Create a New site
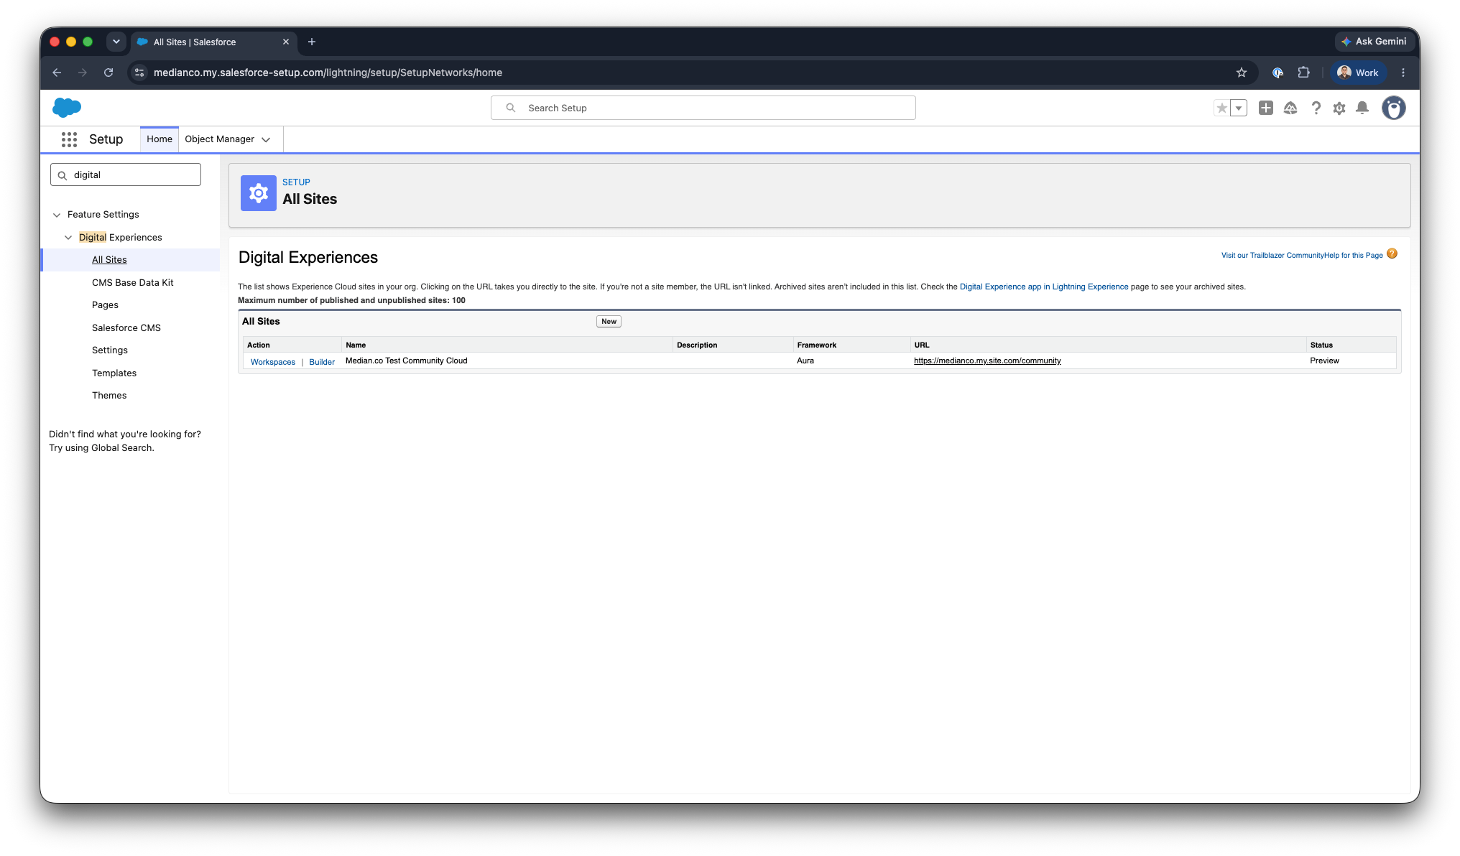The width and height of the screenshot is (1460, 856). tap(609, 322)
